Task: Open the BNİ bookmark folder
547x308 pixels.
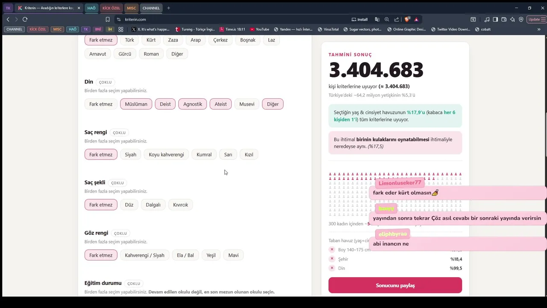Action: coord(98,30)
